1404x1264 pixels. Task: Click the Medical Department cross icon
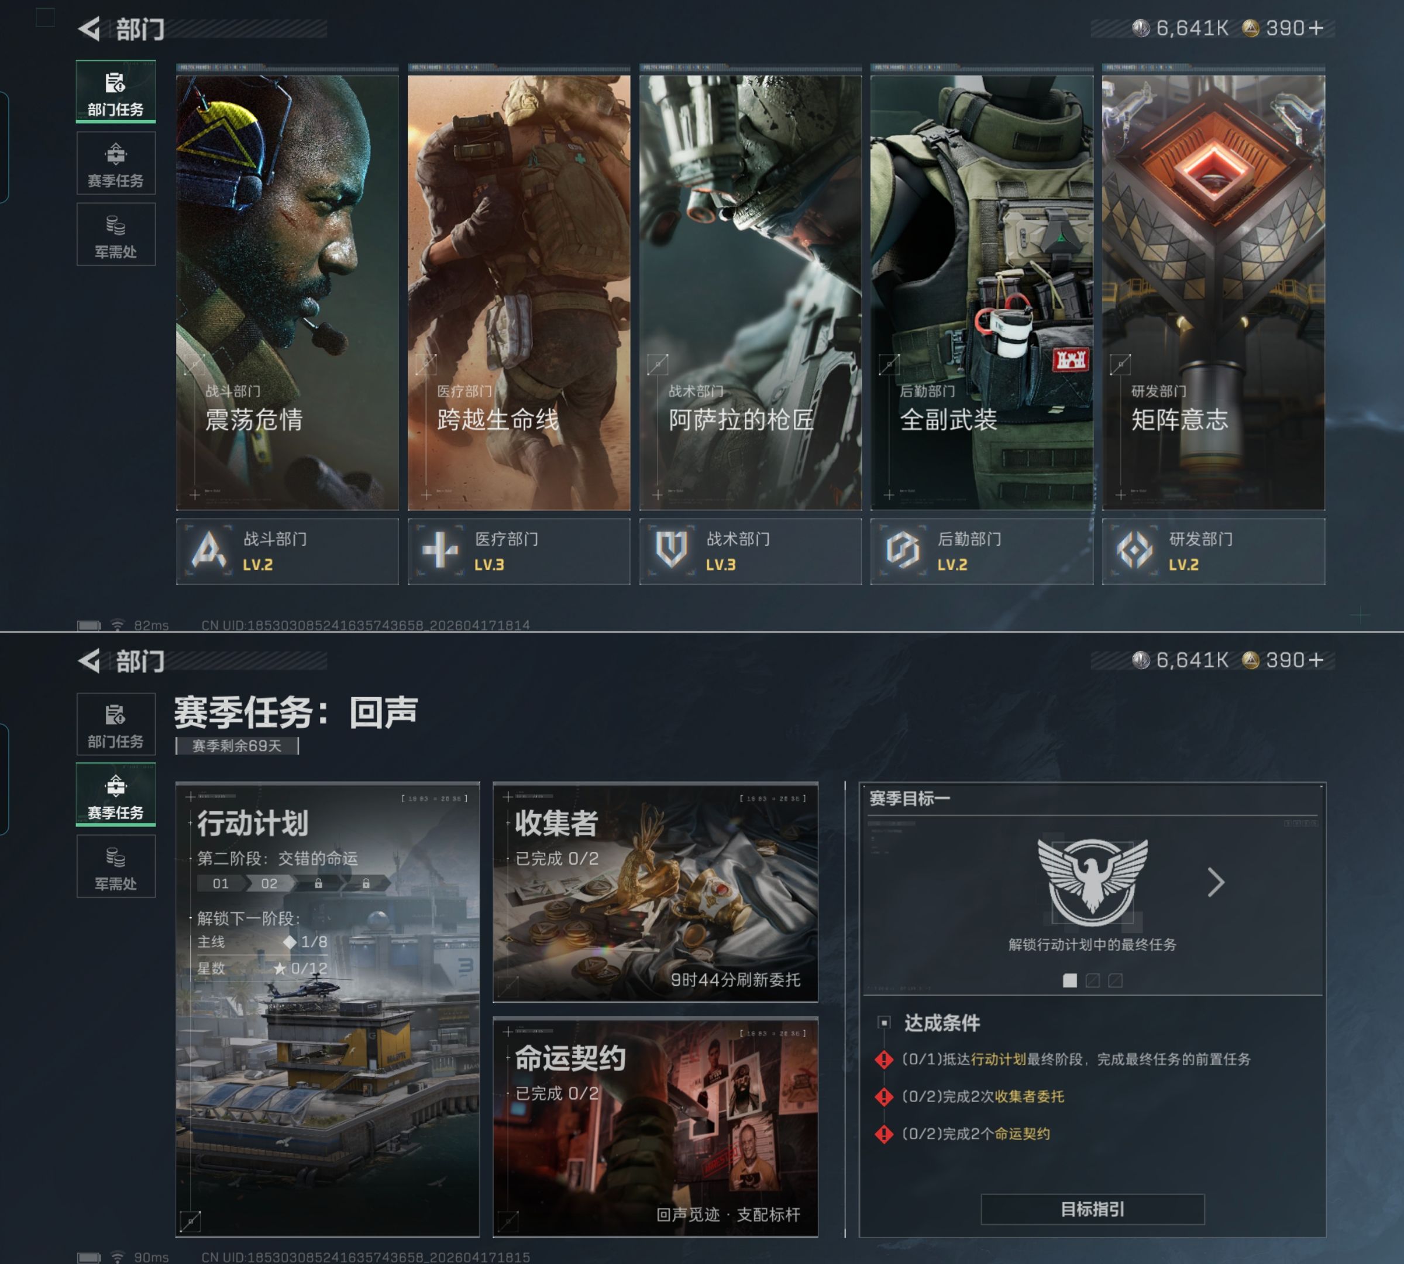tap(441, 550)
